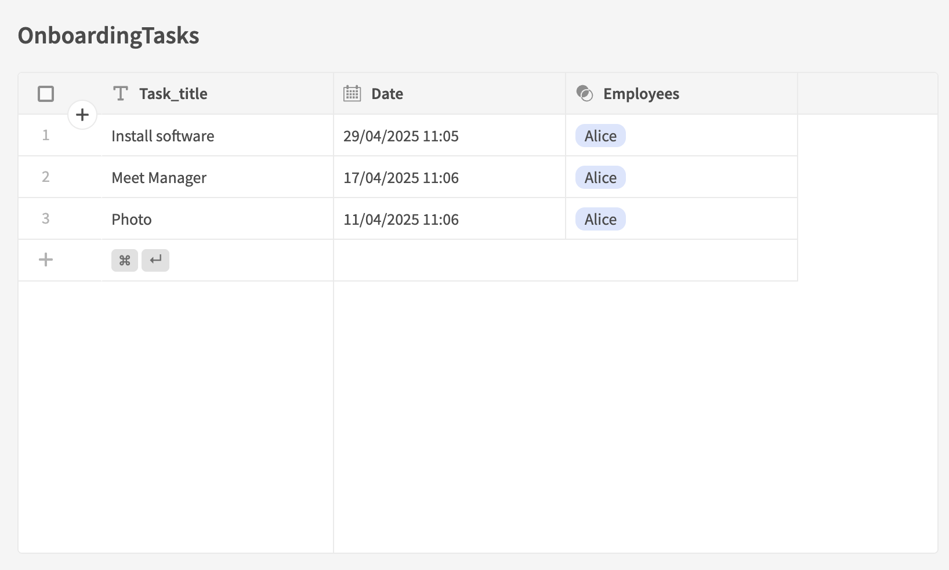949x570 pixels.
Task: Click the reference icon beside Employees
Action: click(585, 94)
